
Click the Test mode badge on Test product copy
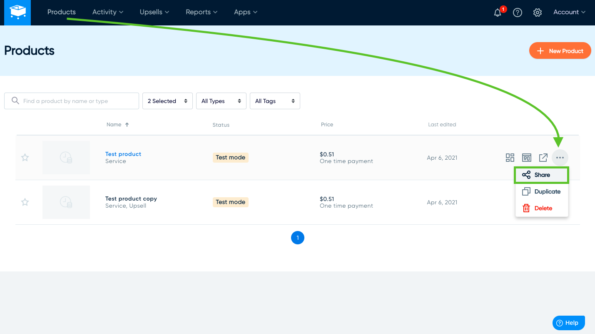point(230,202)
